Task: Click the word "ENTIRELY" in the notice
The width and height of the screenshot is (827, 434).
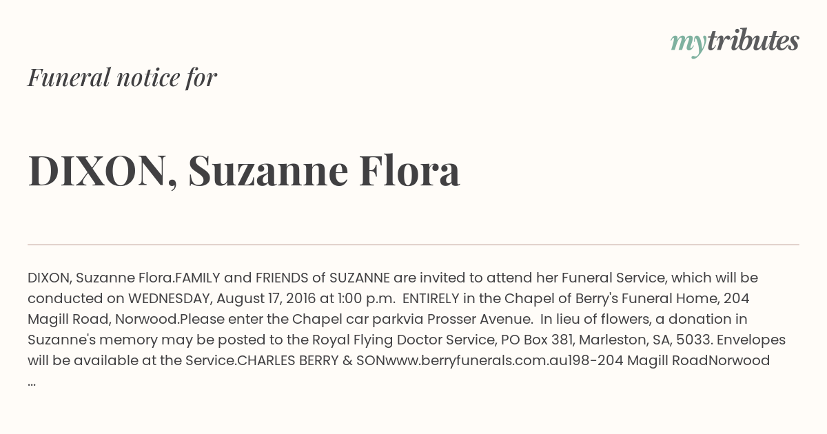Action: (x=432, y=299)
